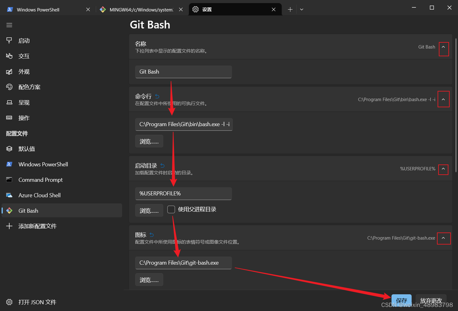
Task: Open the JSON settings file
Action: click(62, 302)
